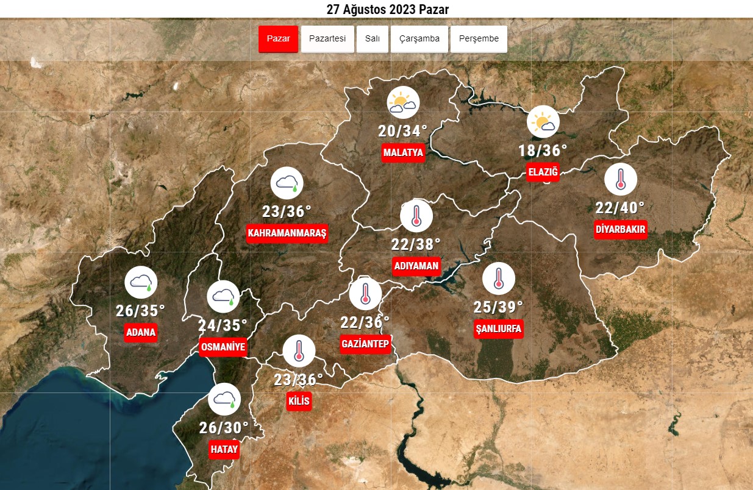Show the Çarşamba forecast
This screenshot has height=490, width=753.
[419, 39]
